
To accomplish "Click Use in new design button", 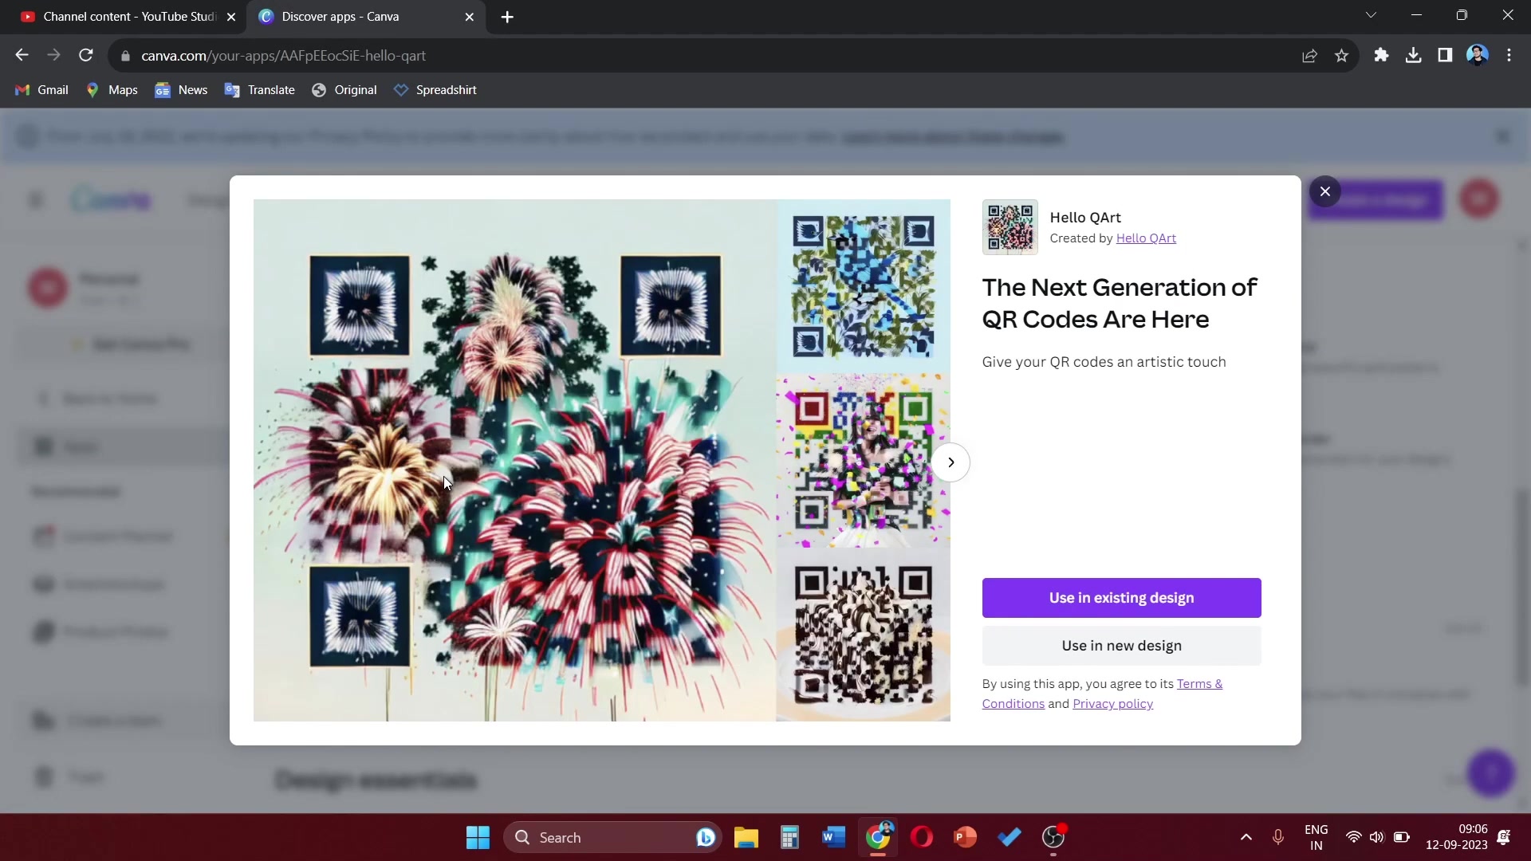I will click(1121, 646).
